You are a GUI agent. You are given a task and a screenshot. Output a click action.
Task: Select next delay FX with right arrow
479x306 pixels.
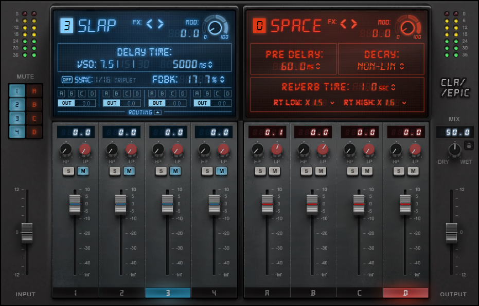pos(161,24)
